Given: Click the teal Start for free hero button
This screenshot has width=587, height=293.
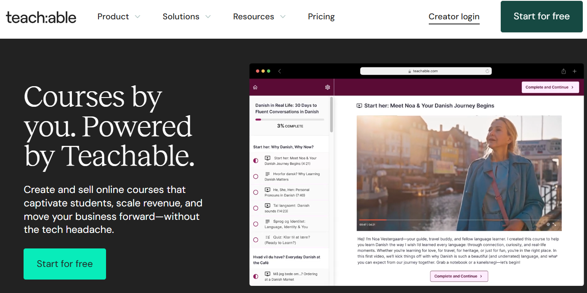Looking at the screenshot, I should [65, 264].
